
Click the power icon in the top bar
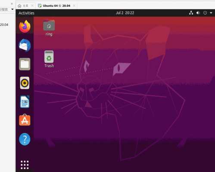[x=205, y=13]
